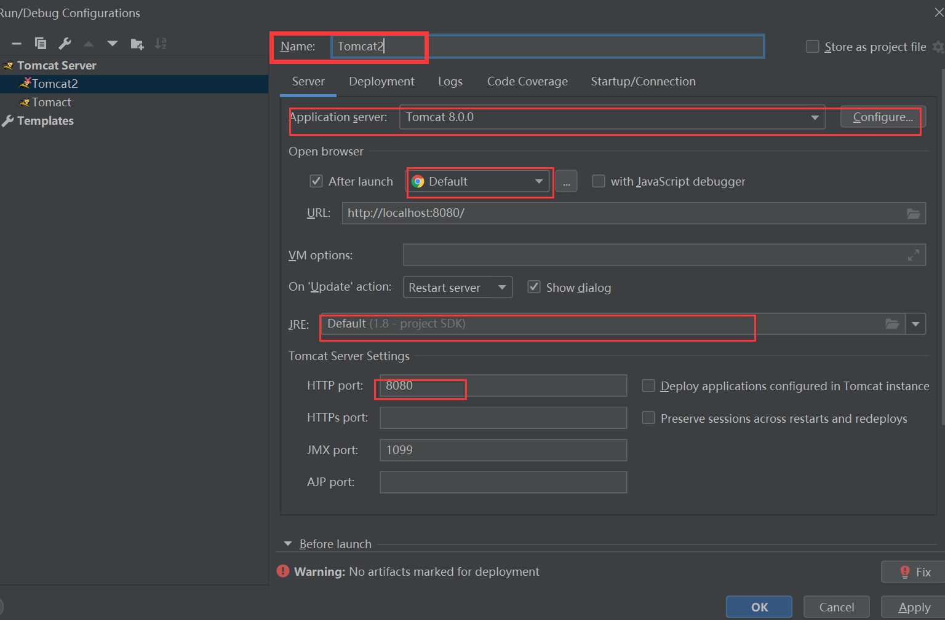Expand the VM options field editor
This screenshot has height=620, width=945.
tap(914, 255)
